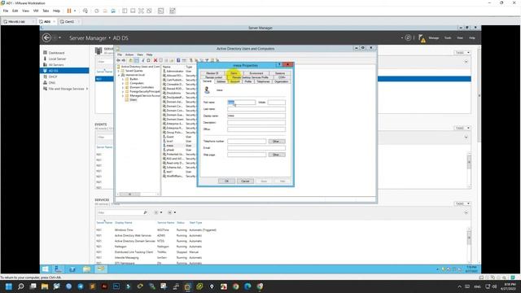The height and width of the screenshot is (293, 521).
Task: Click the Filter funnel icon in ADUC toolbar
Action: click(x=207, y=60)
